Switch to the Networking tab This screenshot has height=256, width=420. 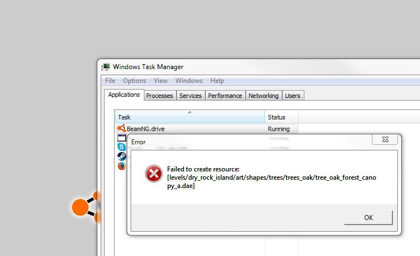(x=263, y=96)
